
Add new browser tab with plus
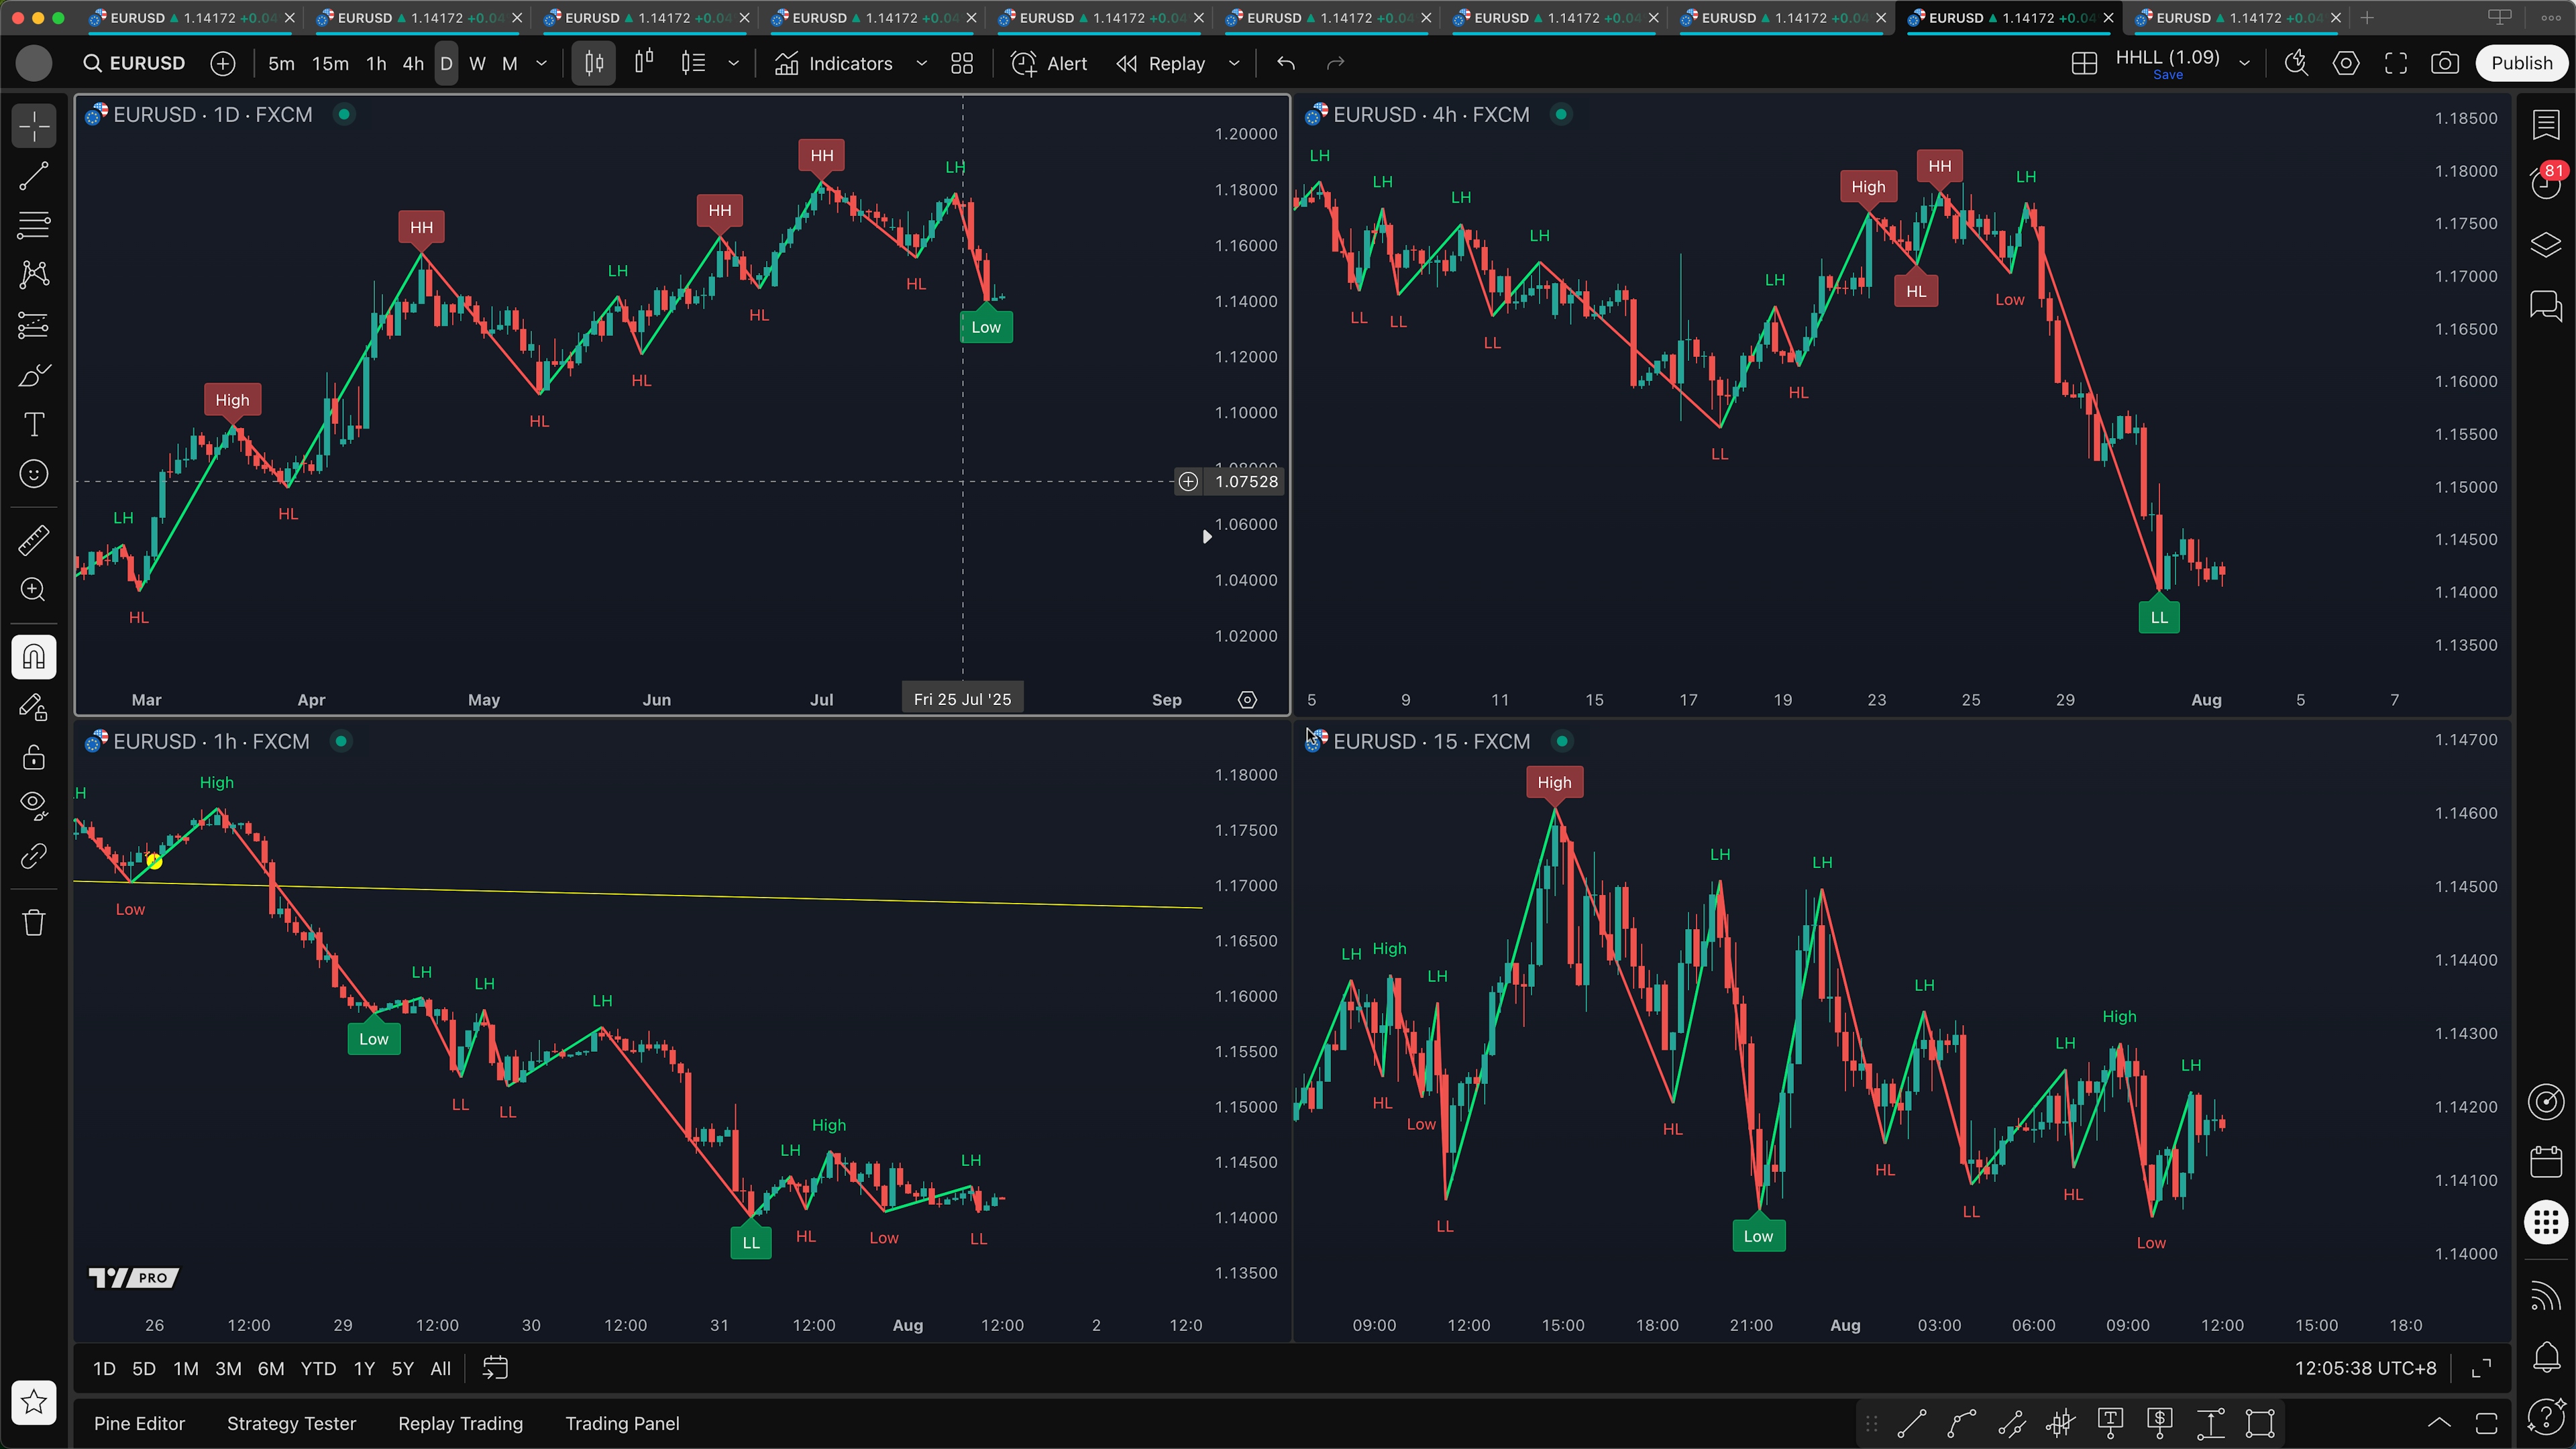pyautogui.click(x=2367, y=18)
